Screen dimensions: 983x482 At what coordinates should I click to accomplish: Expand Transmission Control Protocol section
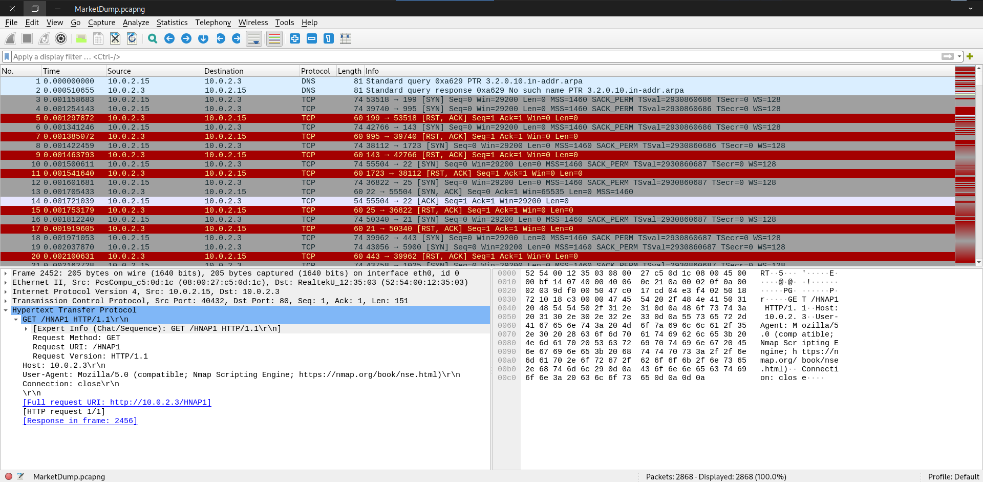click(6, 301)
